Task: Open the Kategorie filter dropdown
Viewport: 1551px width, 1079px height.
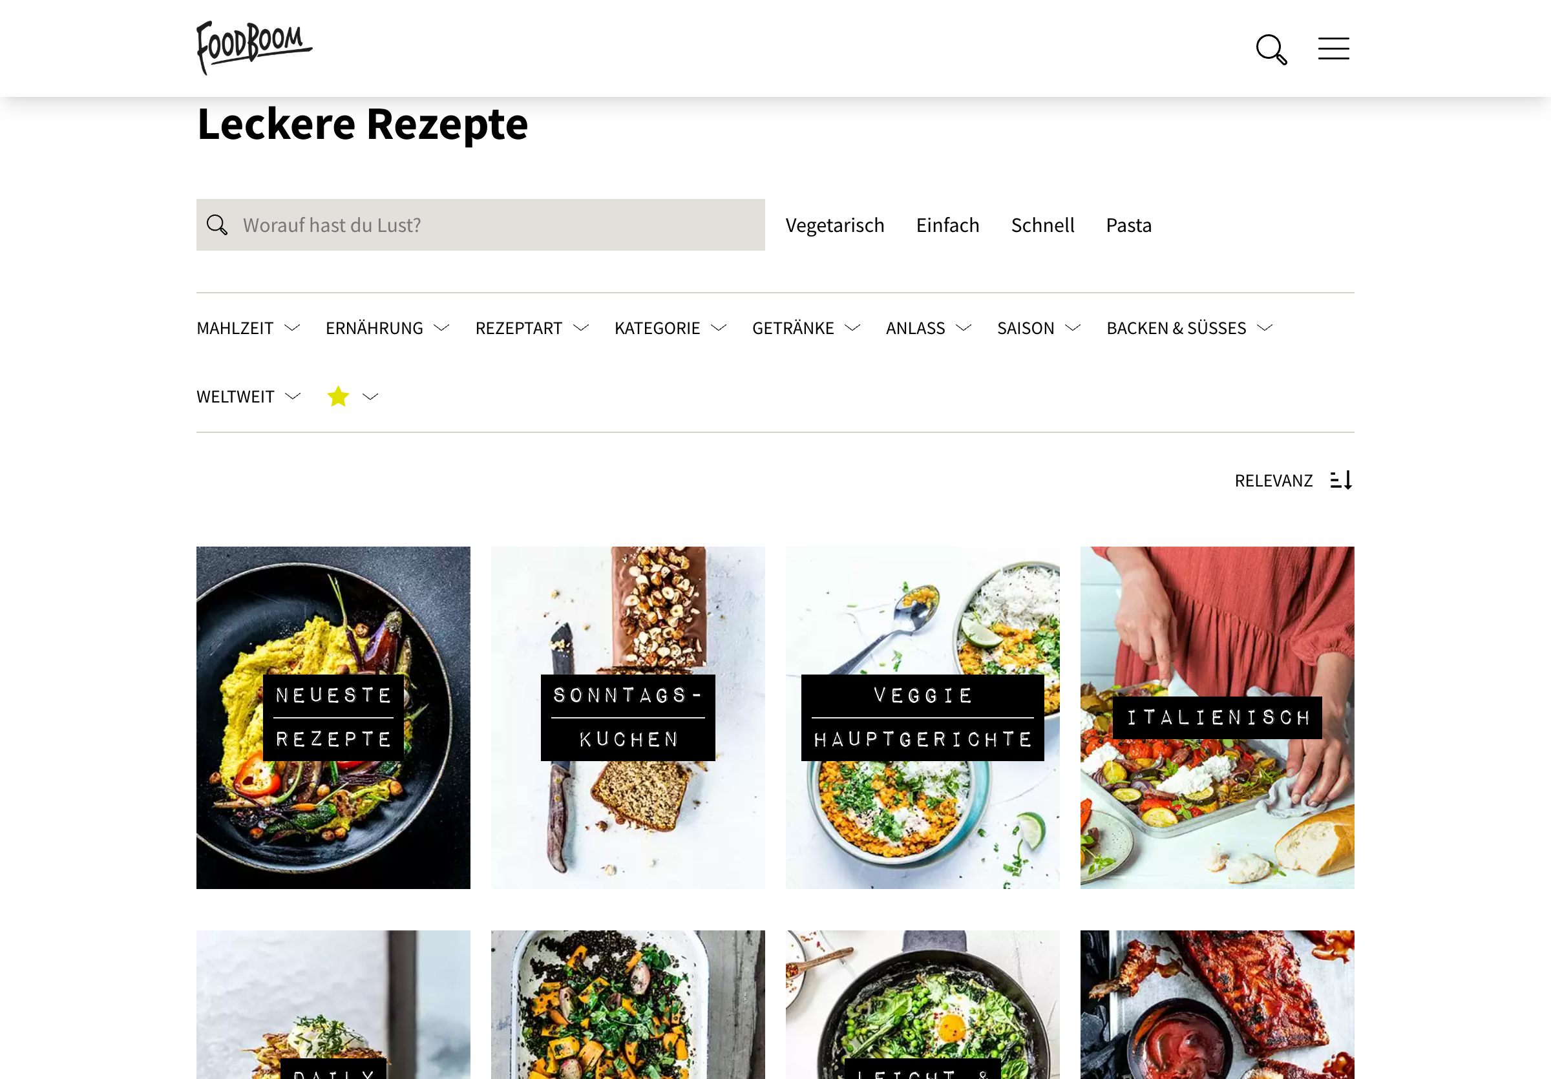Action: (x=671, y=328)
